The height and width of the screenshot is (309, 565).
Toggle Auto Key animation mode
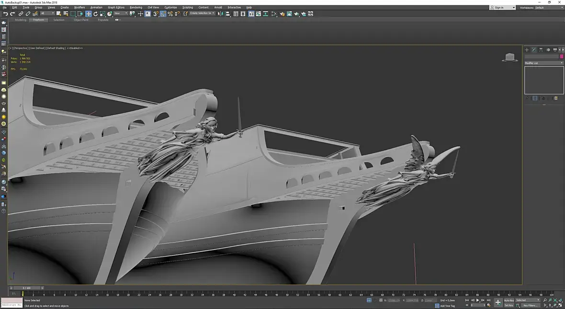pos(508,300)
